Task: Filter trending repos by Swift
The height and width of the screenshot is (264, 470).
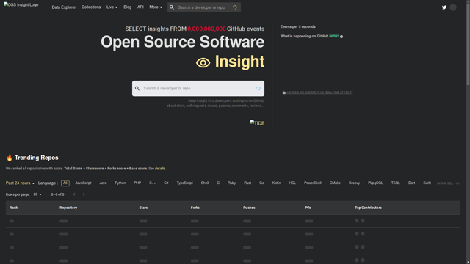Action: tap(427, 183)
